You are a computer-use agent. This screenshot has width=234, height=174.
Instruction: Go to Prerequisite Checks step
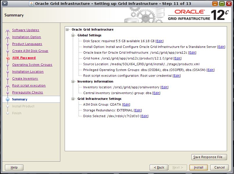(28, 92)
